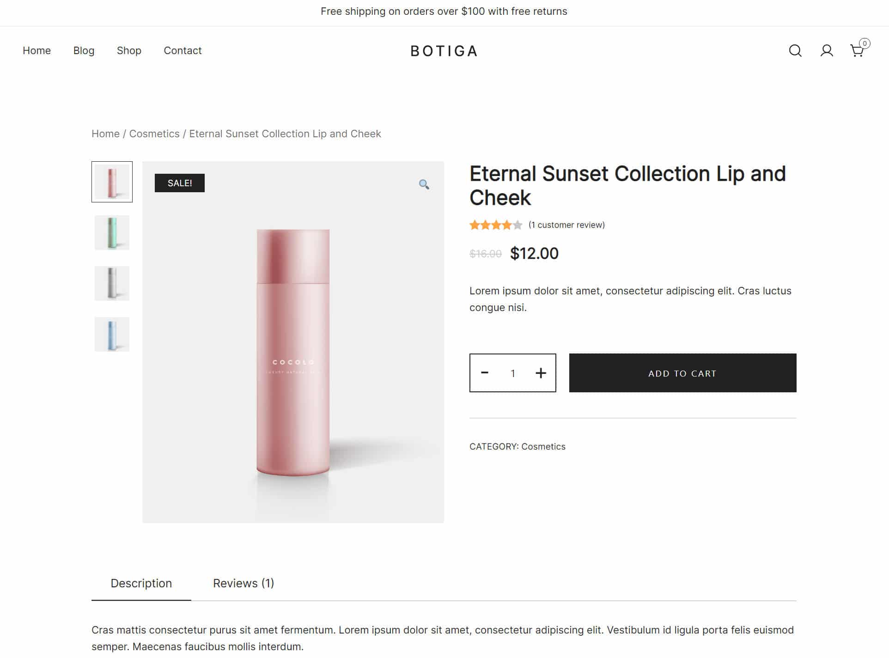Increase quantity with the plus button
Viewport: 889px width, 658px height.
click(541, 373)
